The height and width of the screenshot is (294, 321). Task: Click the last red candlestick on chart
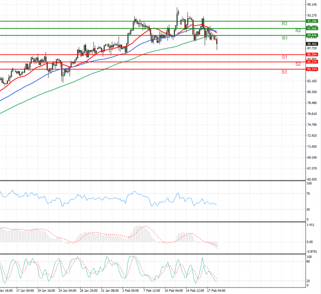click(217, 42)
